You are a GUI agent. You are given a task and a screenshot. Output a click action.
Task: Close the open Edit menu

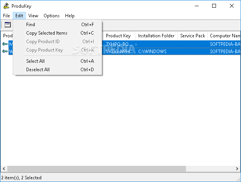[x=19, y=16]
